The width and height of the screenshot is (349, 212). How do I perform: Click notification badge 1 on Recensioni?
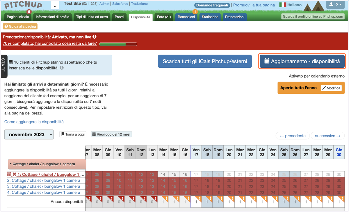coord(195,12)
